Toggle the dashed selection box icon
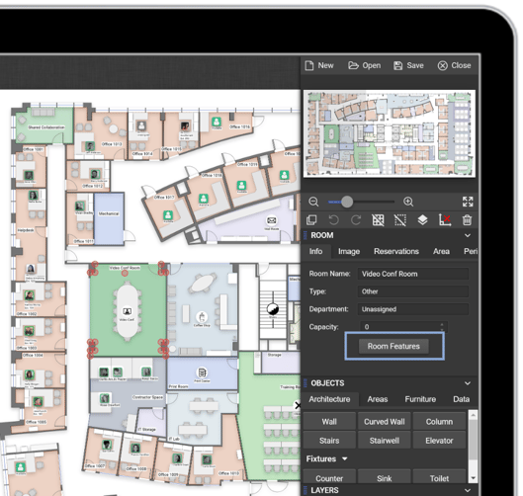523x496 pixels. (x=400, y=220)
